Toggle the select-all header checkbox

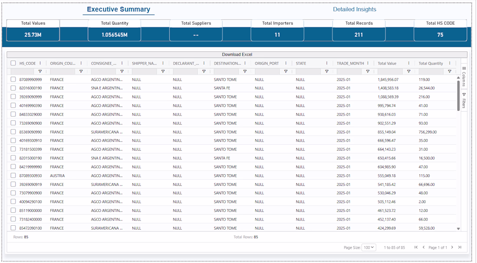point(13,63)
